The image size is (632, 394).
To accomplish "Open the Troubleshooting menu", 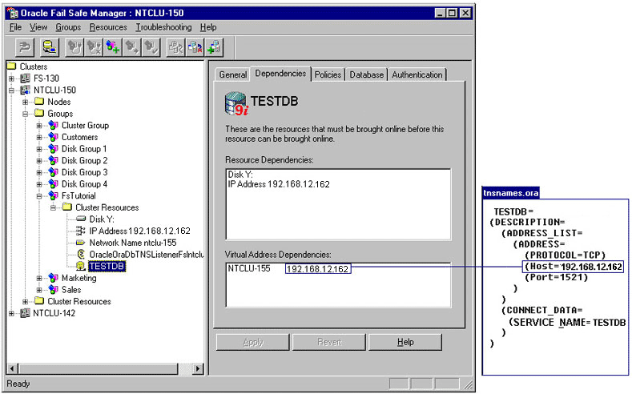I will tap(163, 27).
